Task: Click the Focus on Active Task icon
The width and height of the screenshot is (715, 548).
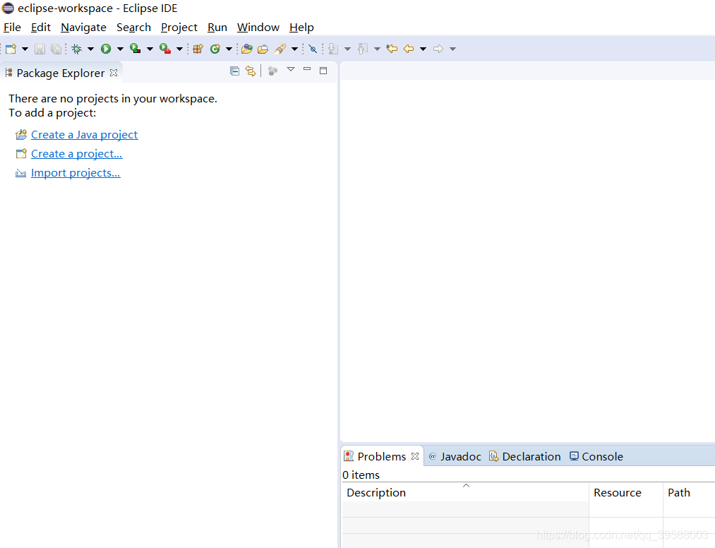Action: click(x=272, y=71)
